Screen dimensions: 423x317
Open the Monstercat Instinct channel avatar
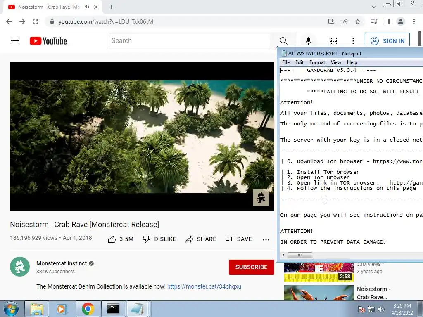point(20,267)
